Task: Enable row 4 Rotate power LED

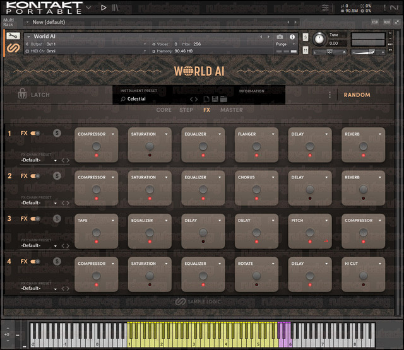Action: [257, 284]
